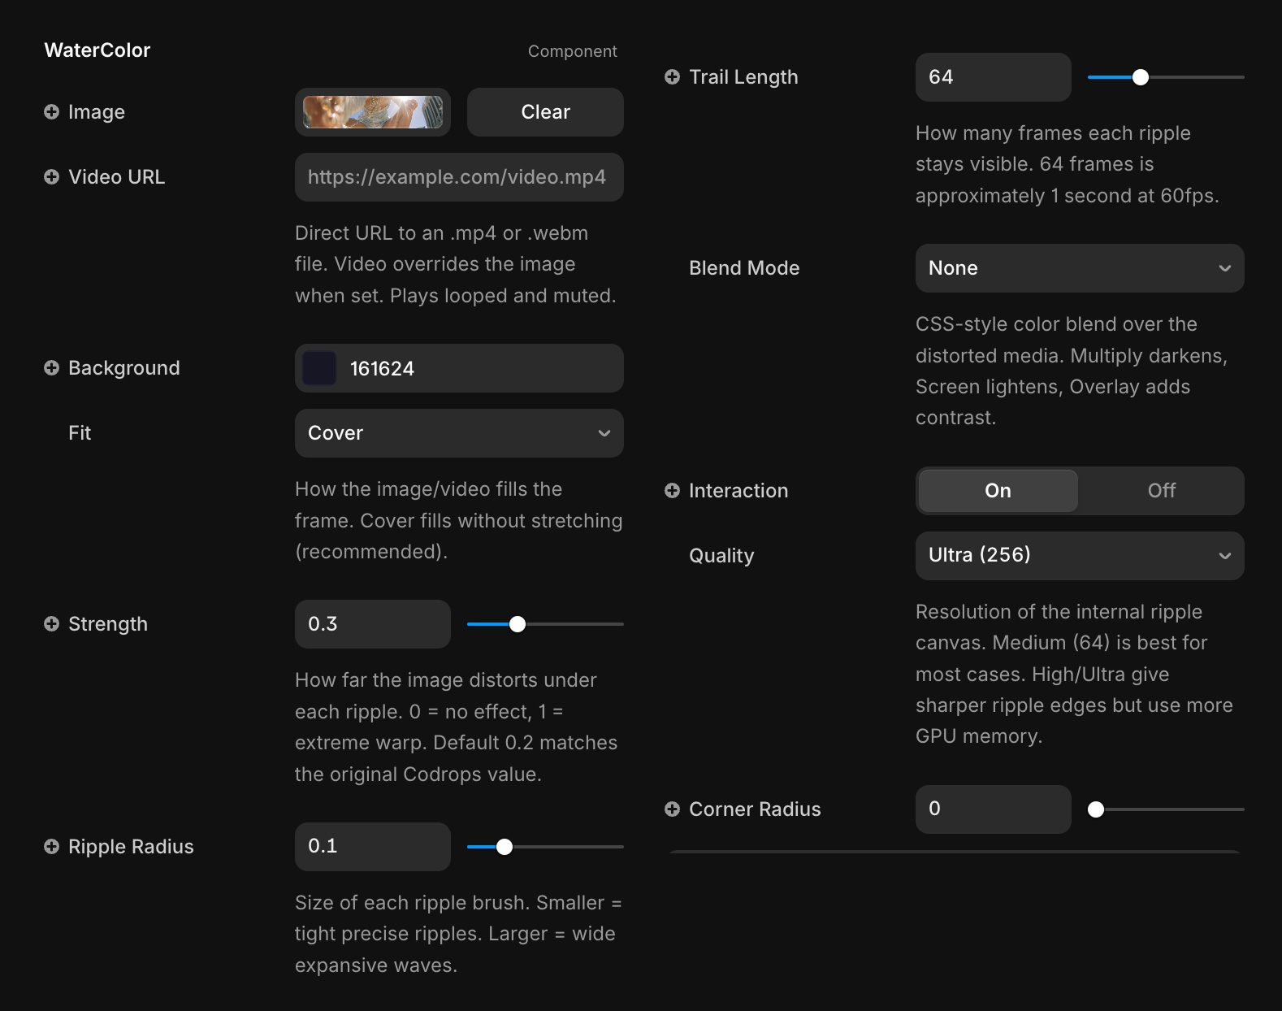Screen dimensions: 1282x1011
Task: Click the plus icon beside Background
Action: [x=51, y=368]
